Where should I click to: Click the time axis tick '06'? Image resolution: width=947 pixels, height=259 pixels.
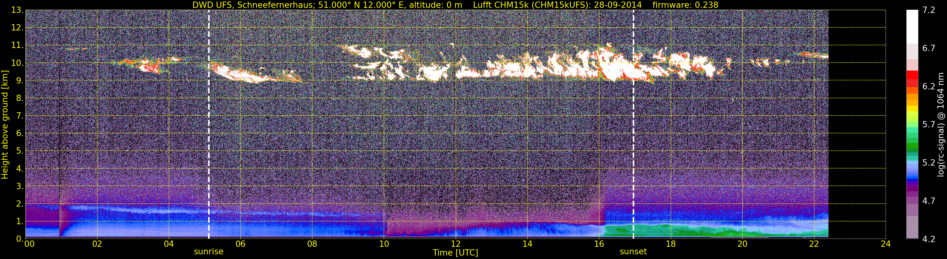[240, 244]
